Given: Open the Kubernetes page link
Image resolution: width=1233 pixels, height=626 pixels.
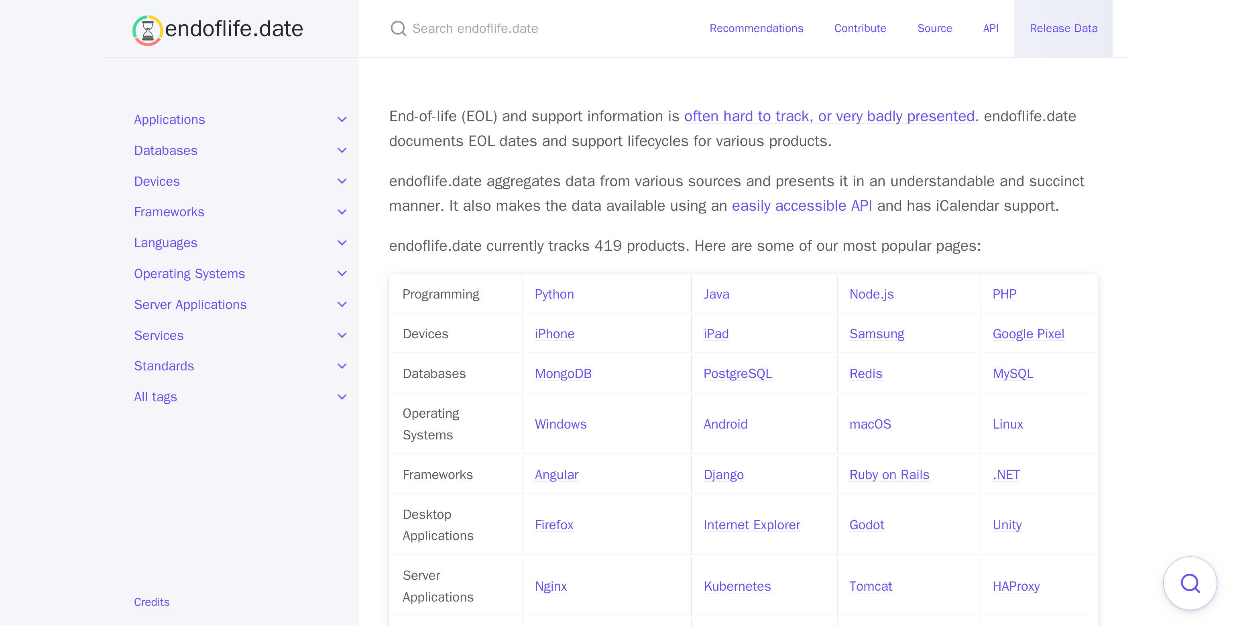Looking at the screenshot, I should coord(737,586).
